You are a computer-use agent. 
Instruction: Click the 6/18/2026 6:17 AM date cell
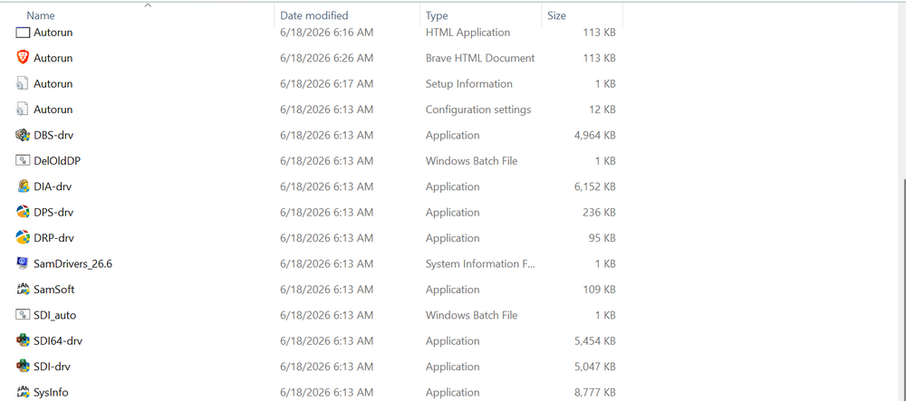(x=326, y=83)
